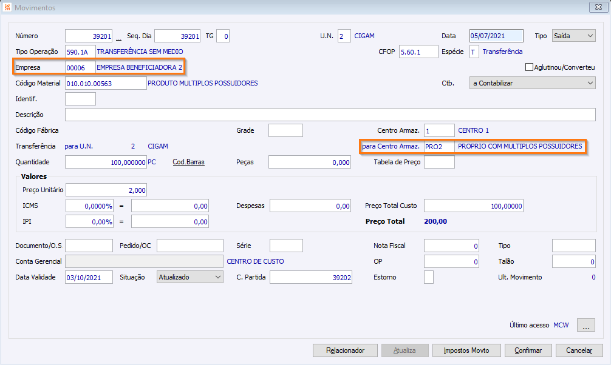
Task: Toggle the Estorno checkbox
Action: [x=428, y=277]
